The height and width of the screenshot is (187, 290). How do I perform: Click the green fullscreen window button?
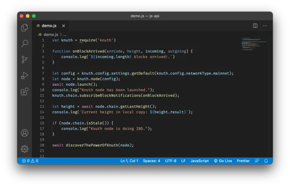tap(34, 16)
